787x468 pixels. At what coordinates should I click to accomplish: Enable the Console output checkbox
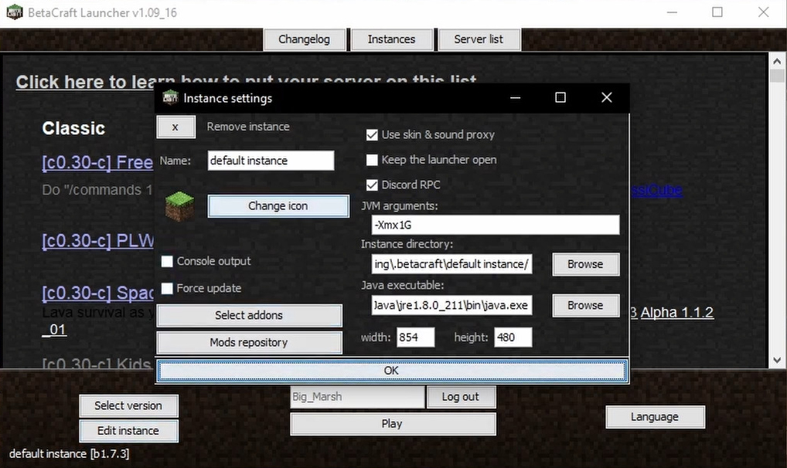pyautogui.click(x=167, y=262)
